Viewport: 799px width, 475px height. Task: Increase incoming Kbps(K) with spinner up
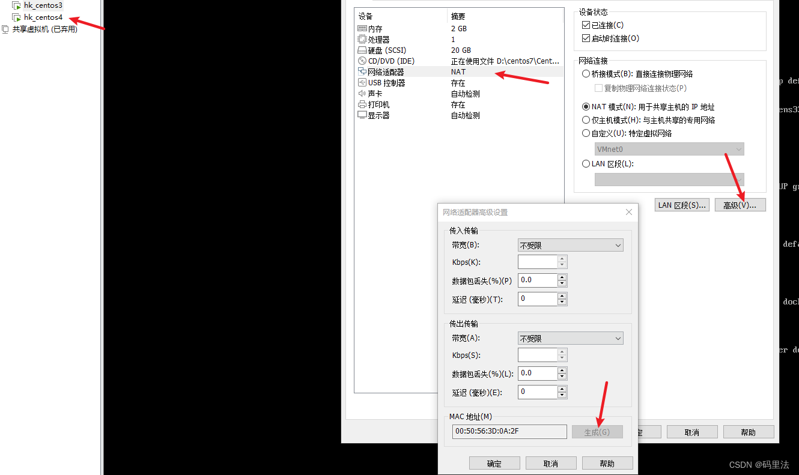562,259
